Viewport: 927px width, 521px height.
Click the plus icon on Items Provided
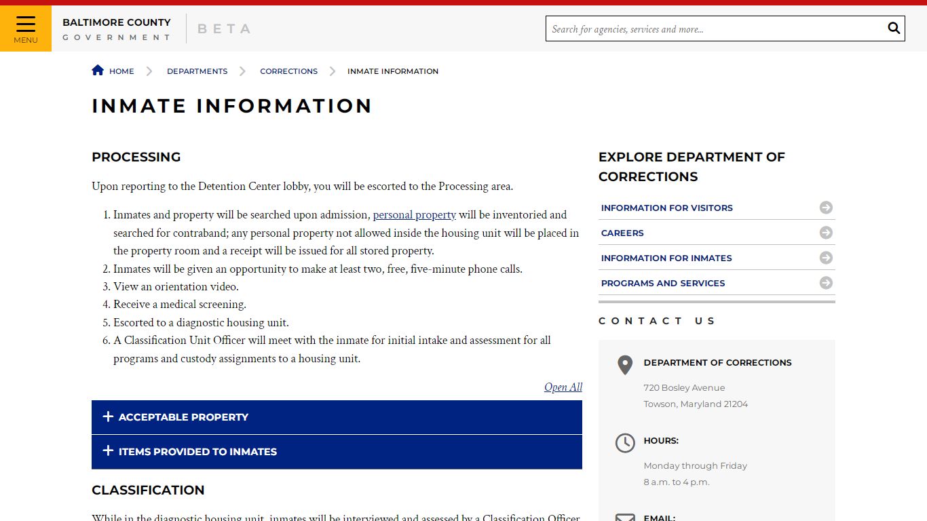pyautogui.click(x=108, y=450)
